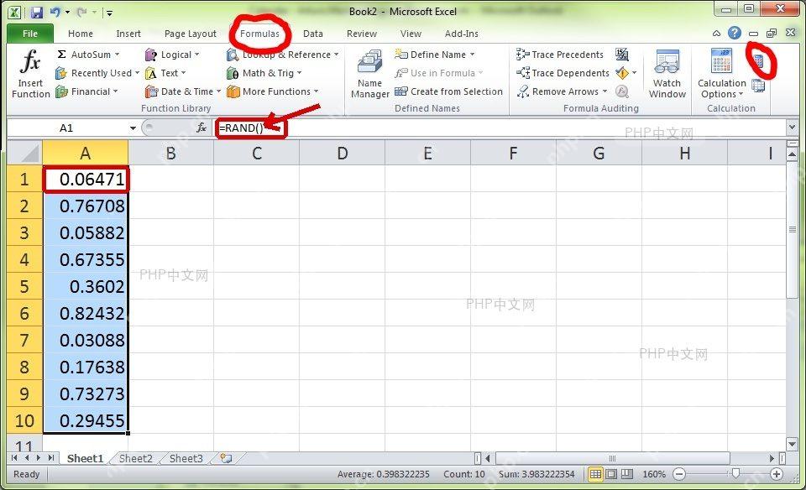Click the Zoom In plus button

tap(776, 474)
